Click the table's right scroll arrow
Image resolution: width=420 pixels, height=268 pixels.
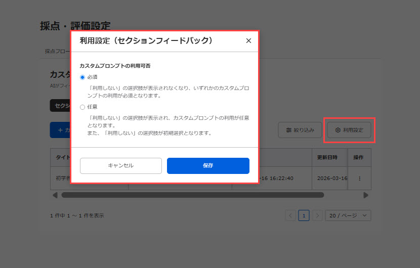tap(366, 195)
